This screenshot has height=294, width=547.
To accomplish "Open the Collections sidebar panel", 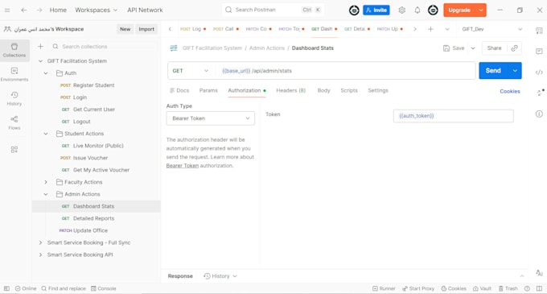I will pos(14,50).
